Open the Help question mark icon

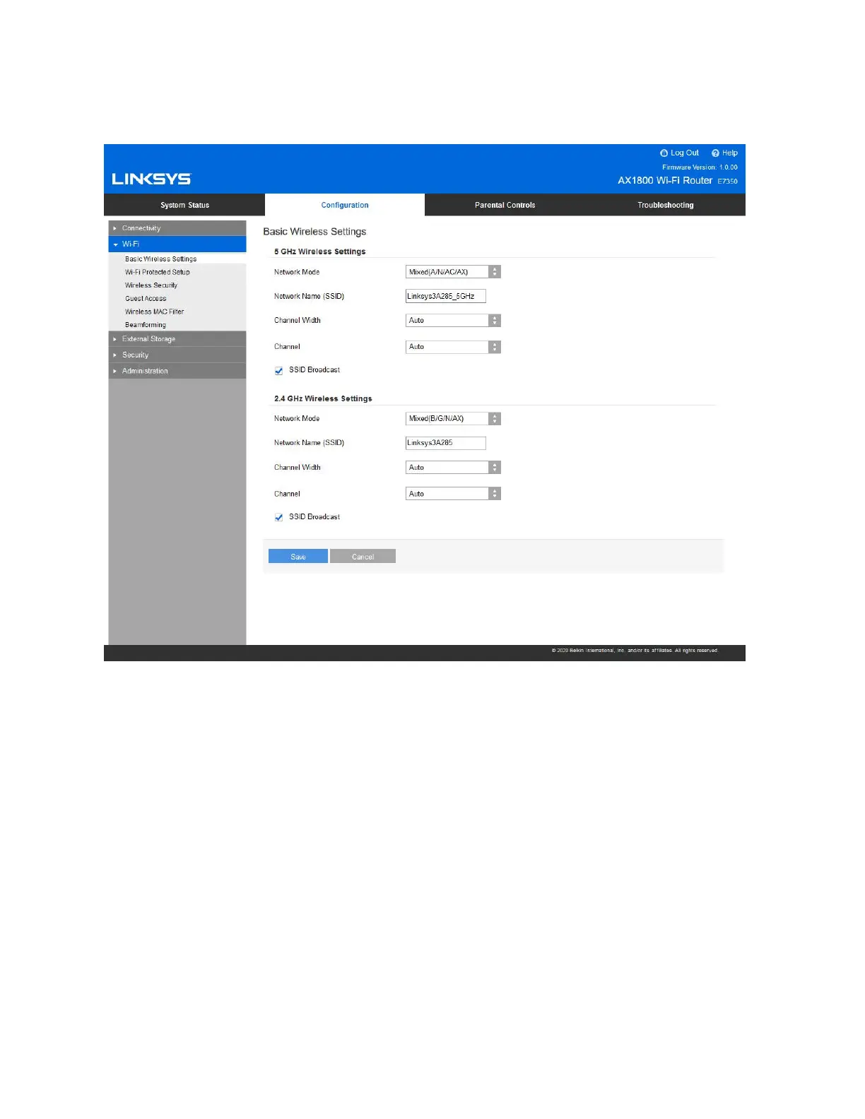coord(715,153)
